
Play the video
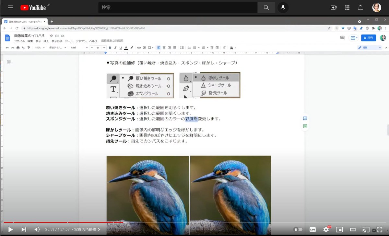10,230
